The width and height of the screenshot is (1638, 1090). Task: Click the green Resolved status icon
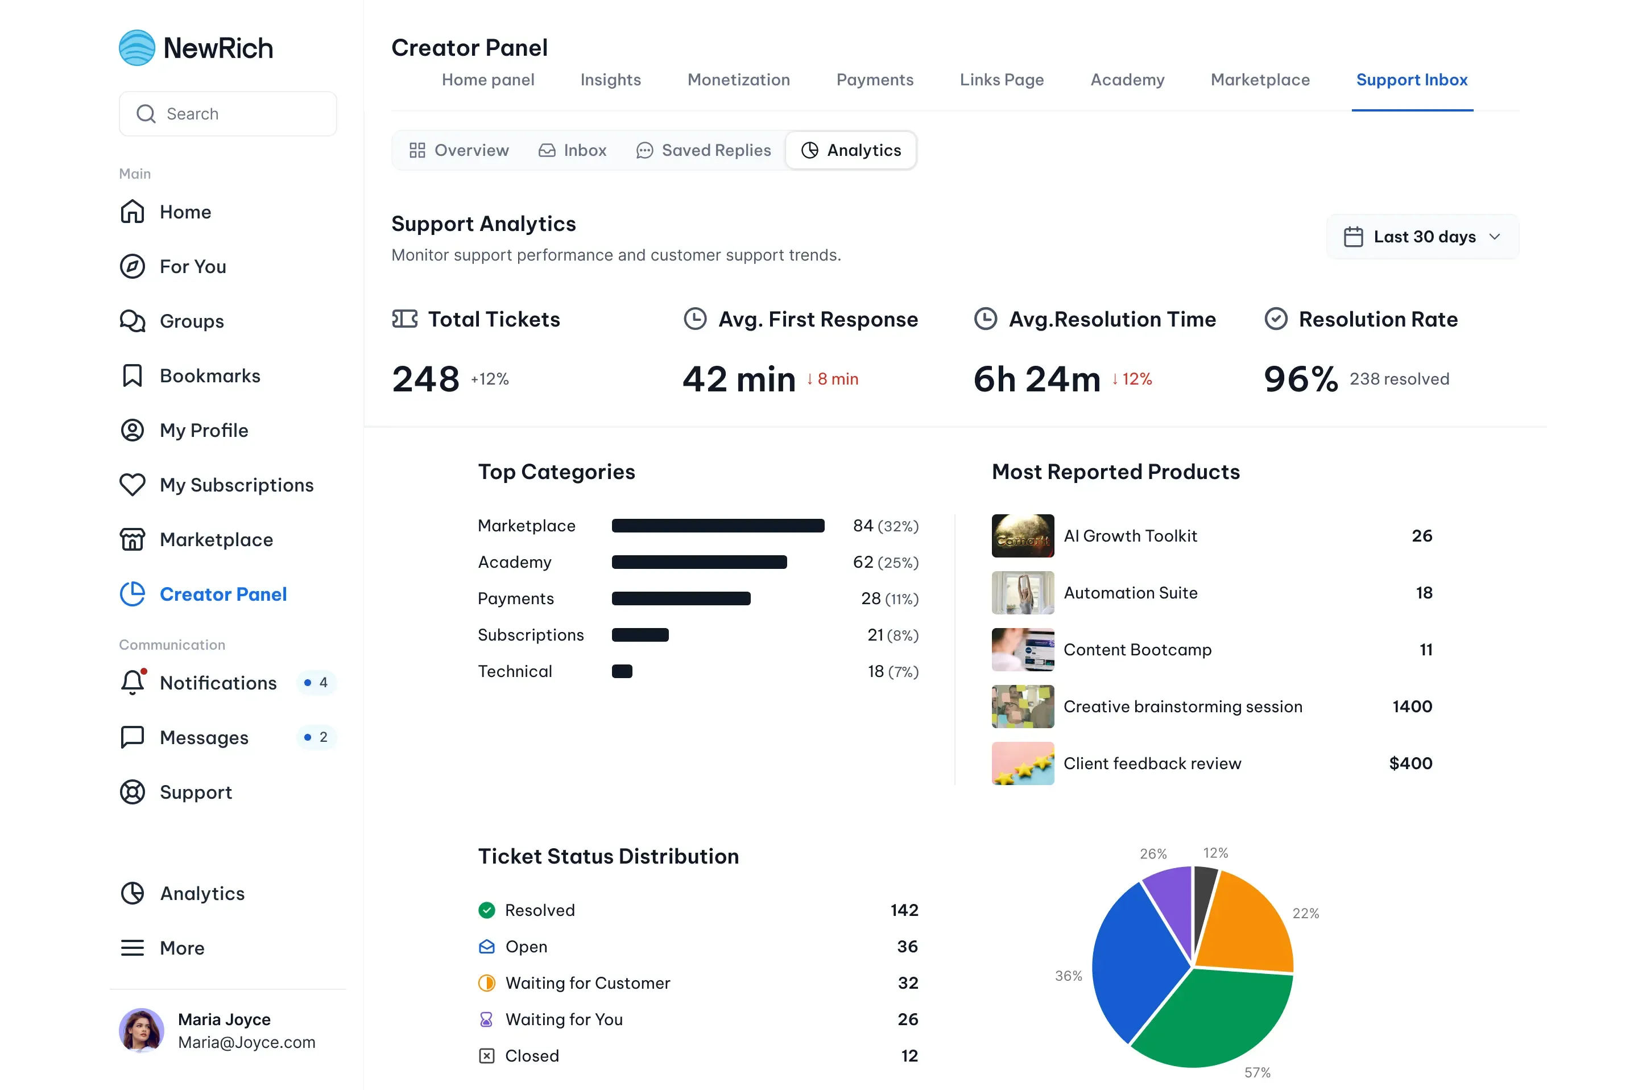click(486, 910)
